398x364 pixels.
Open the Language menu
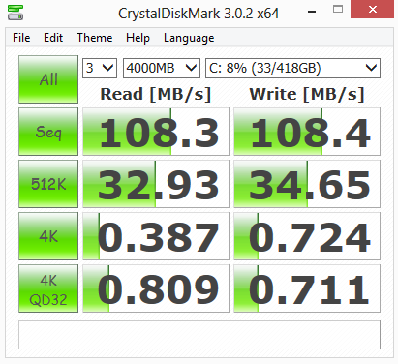[189, 38]
